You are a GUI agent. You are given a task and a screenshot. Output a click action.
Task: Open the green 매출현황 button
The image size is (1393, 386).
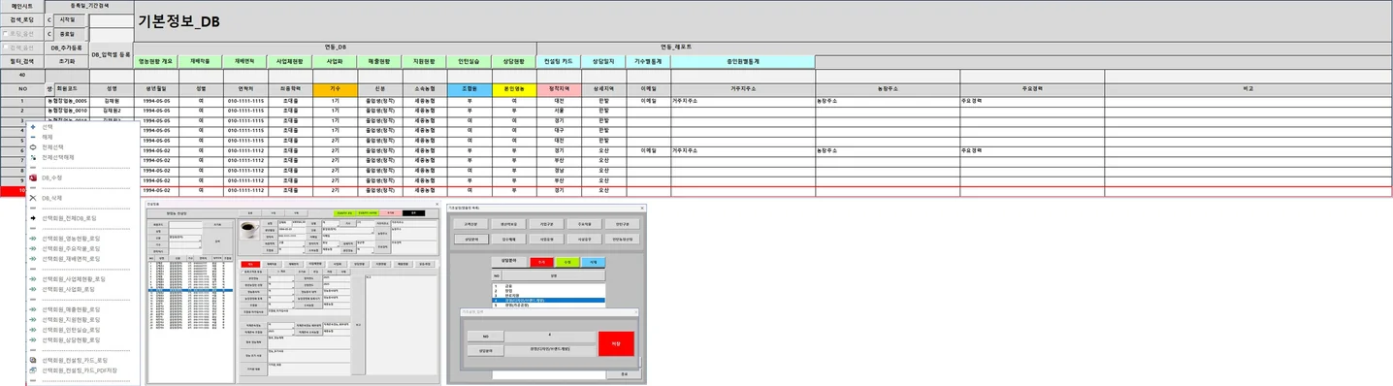(x=379, y=61)
